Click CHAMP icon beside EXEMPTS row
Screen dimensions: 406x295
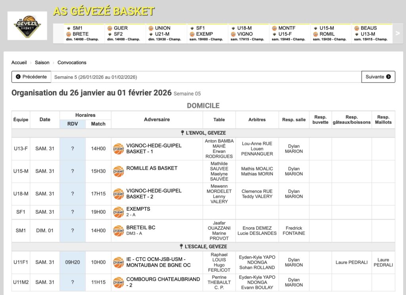click(x=118, y=212)
